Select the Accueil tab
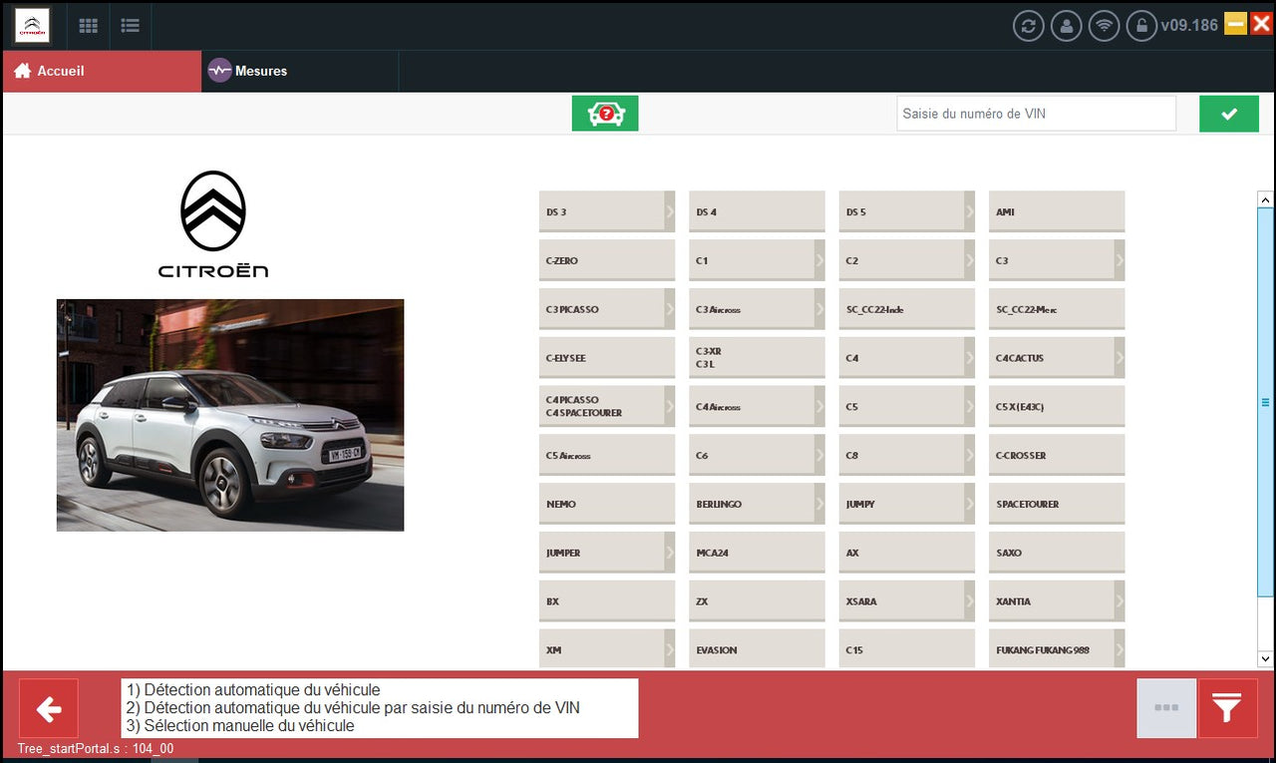 click(x=60, y=71)
